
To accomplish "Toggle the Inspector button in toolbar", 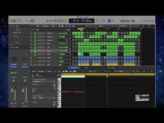I will point(14,21).
